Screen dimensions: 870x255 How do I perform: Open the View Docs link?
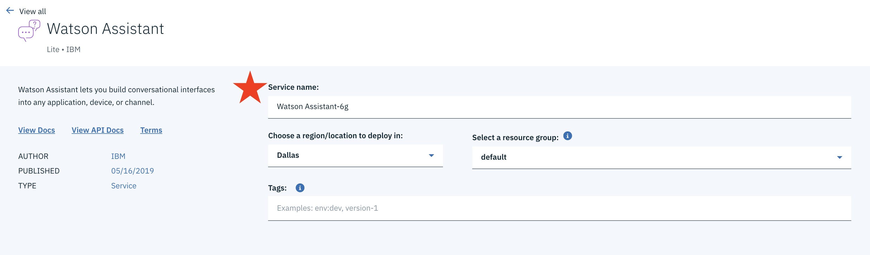pos(36,130)
